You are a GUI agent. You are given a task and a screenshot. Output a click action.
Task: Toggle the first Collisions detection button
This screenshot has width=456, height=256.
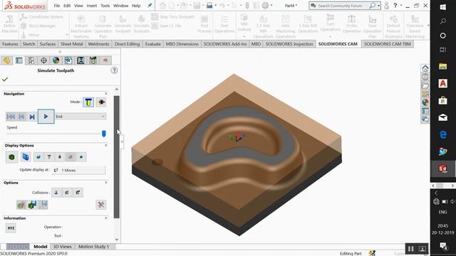click(x=56, y=193)
